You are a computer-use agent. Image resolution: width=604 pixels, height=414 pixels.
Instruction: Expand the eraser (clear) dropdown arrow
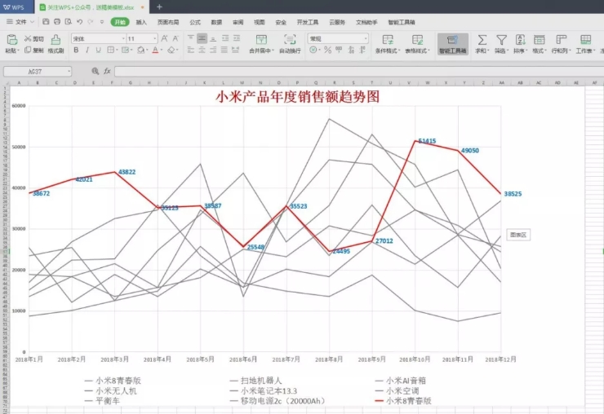pyautogui.click(x=178, y=50)
